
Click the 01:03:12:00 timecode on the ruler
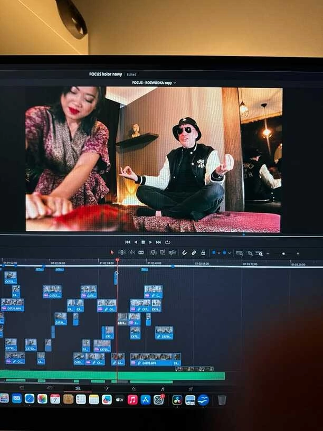coord(250,264)
